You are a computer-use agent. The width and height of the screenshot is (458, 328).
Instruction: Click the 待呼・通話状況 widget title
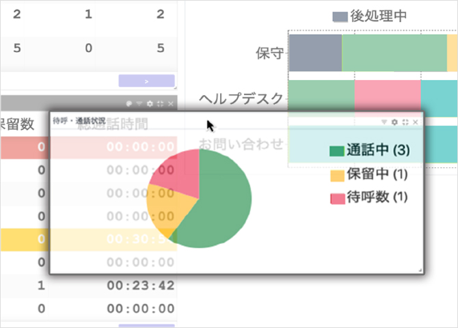click(79, 121)
